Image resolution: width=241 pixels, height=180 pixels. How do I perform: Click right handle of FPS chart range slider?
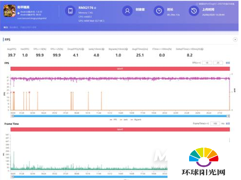coord(228,116)
